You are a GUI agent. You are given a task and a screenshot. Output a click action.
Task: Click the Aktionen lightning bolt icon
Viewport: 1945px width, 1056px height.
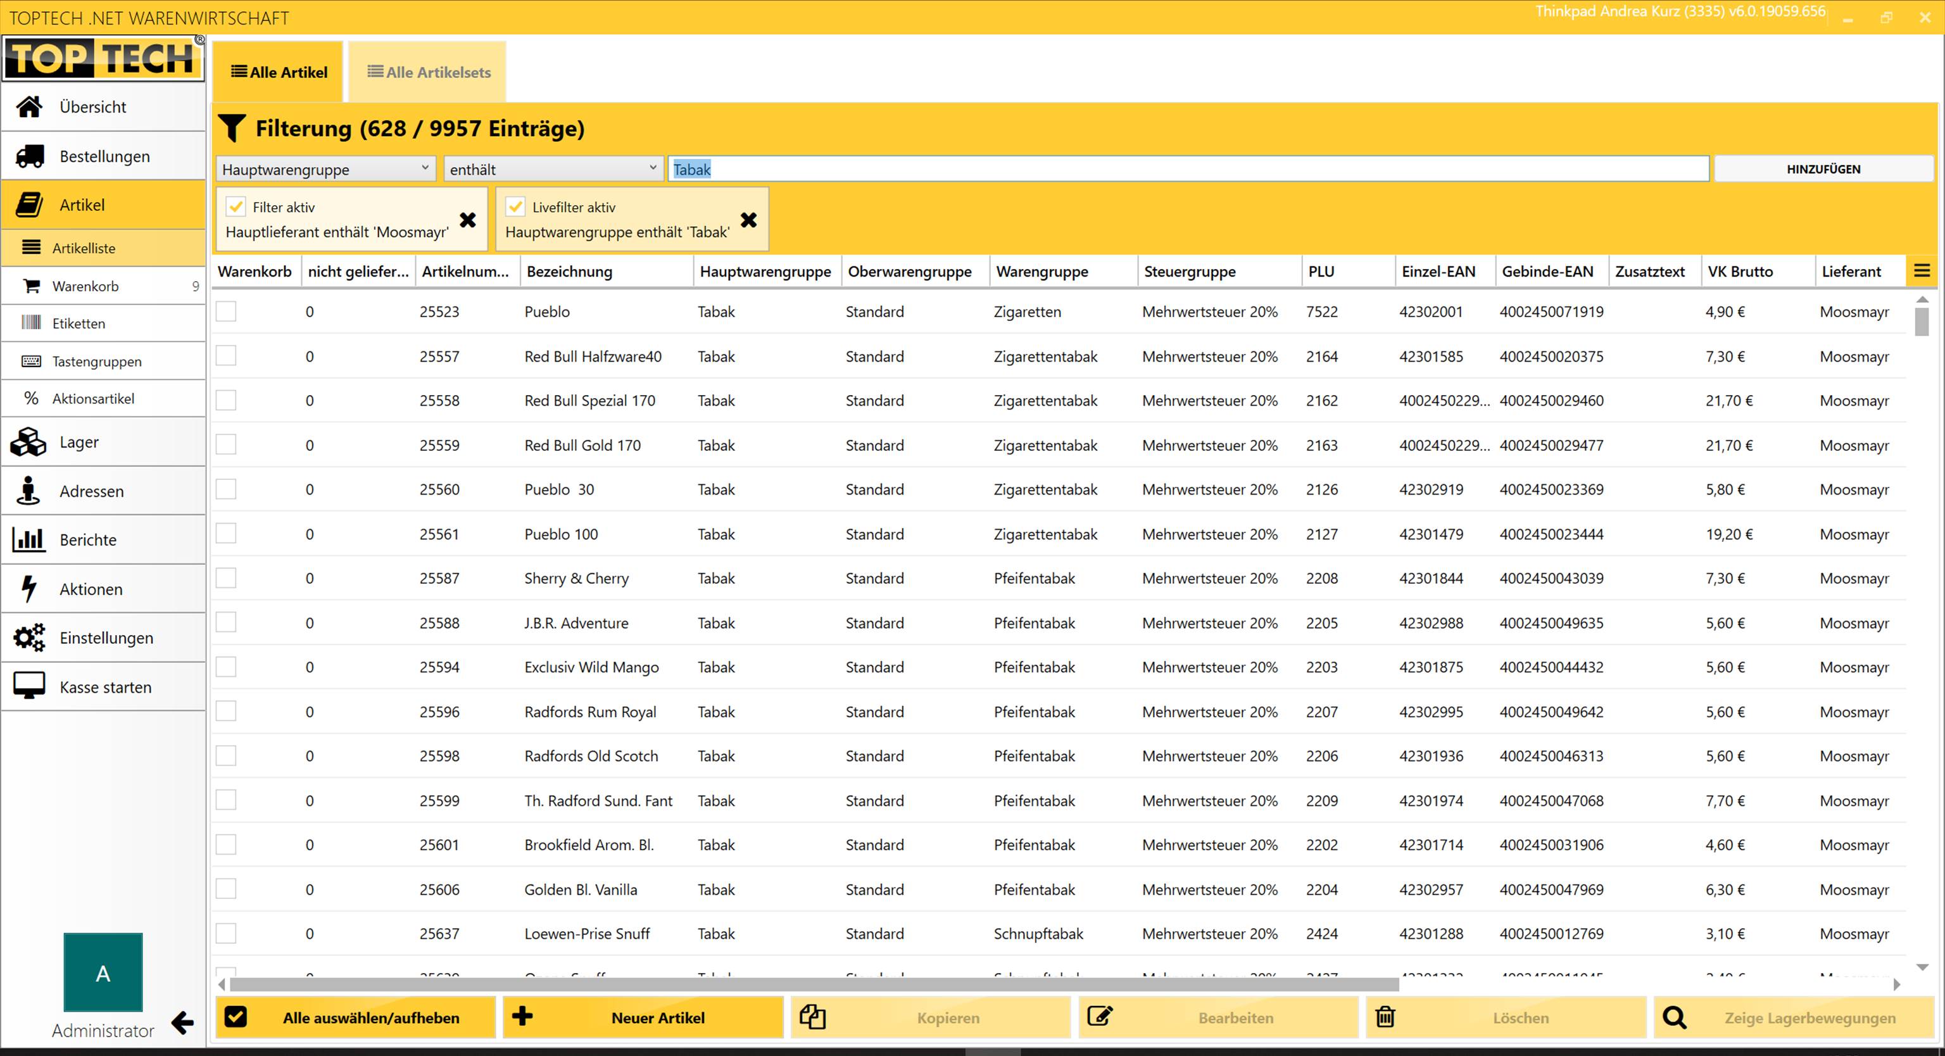click(x=28, y=589)
